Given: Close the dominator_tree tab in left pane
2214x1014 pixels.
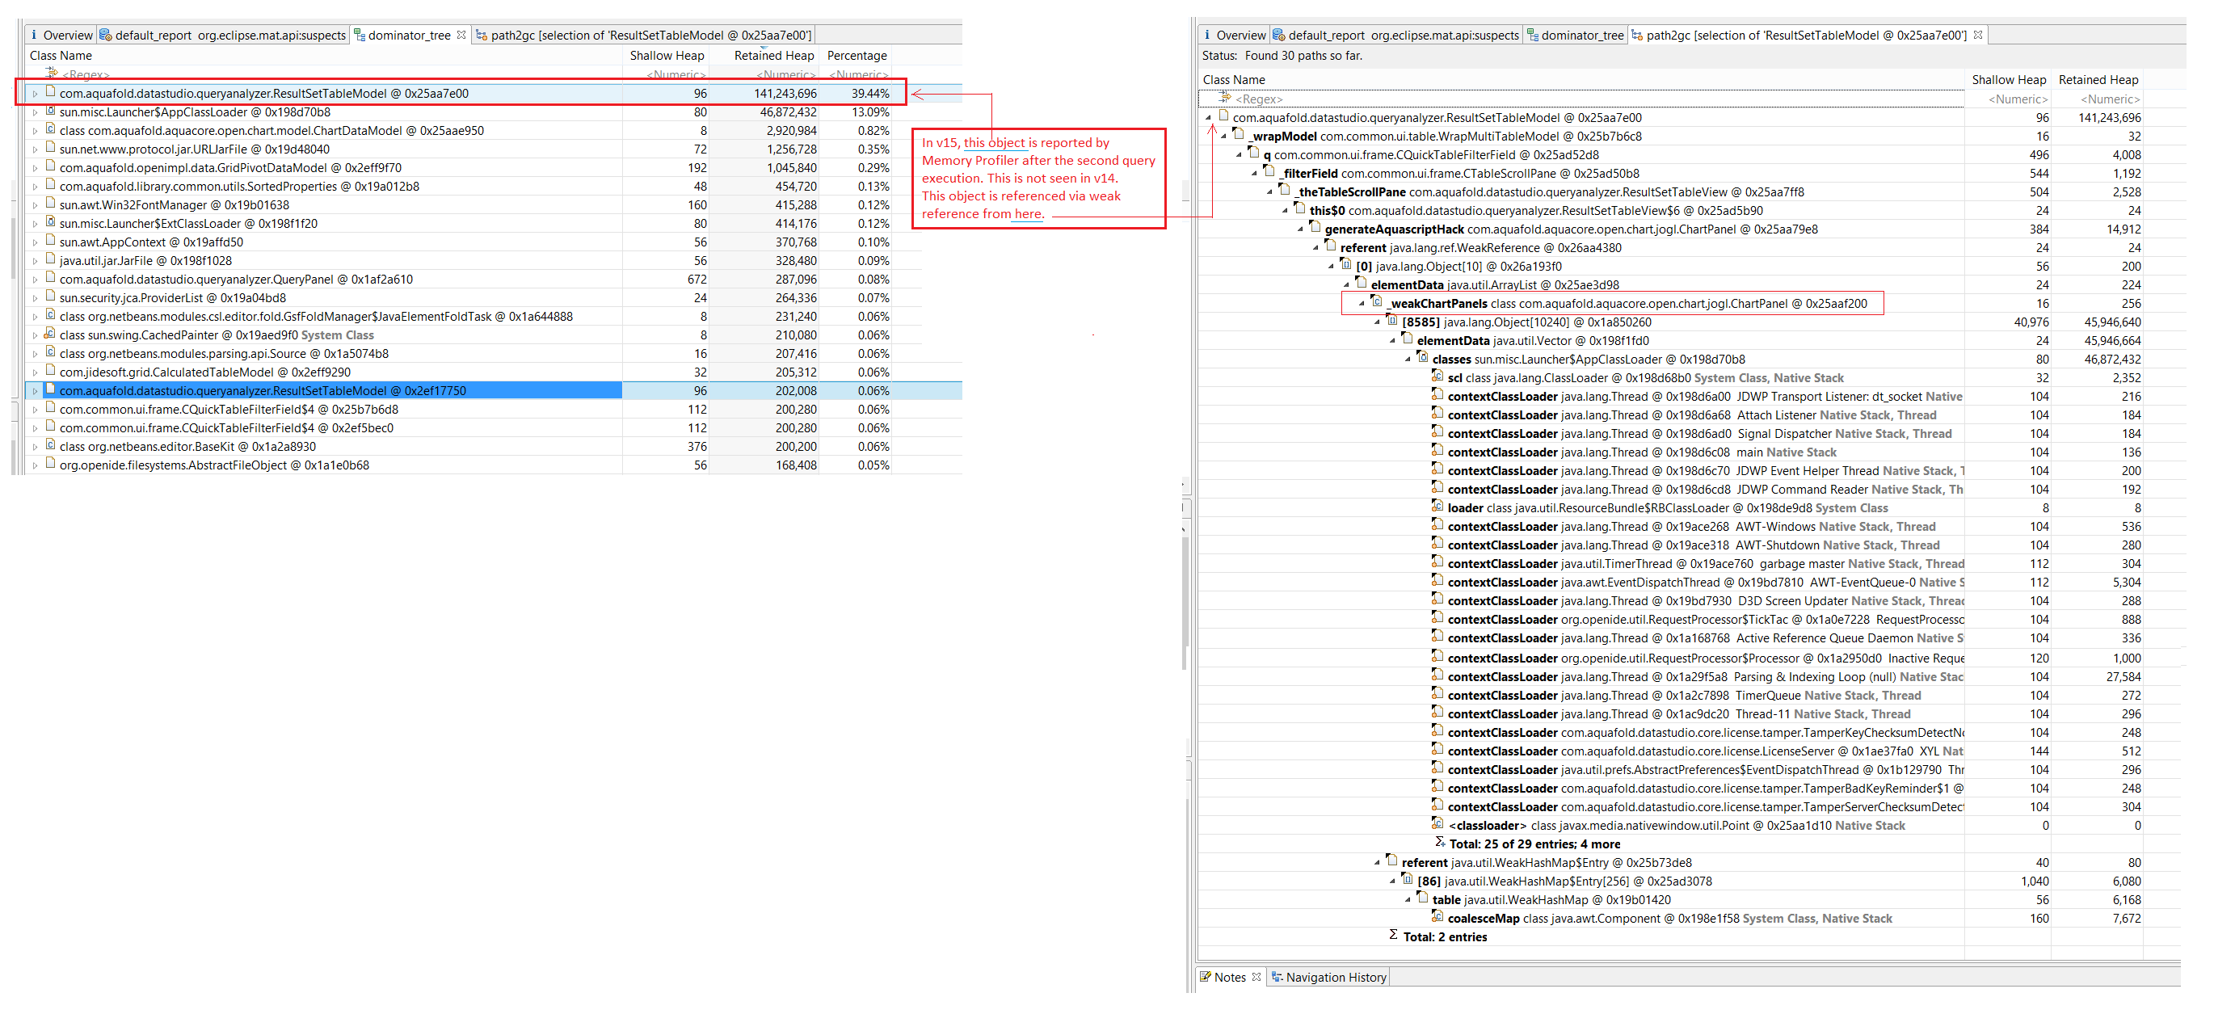Looking at the screenshot, I should (461, 36).
